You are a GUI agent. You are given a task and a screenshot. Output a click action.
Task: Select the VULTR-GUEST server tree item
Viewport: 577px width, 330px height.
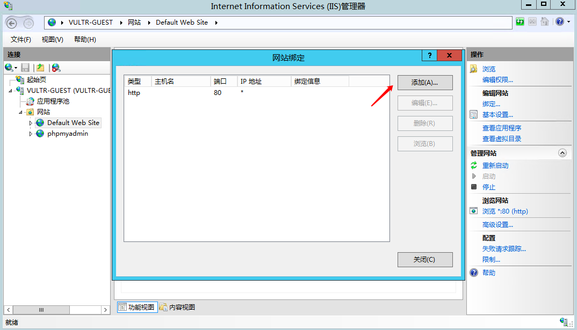tap(68, 90)
